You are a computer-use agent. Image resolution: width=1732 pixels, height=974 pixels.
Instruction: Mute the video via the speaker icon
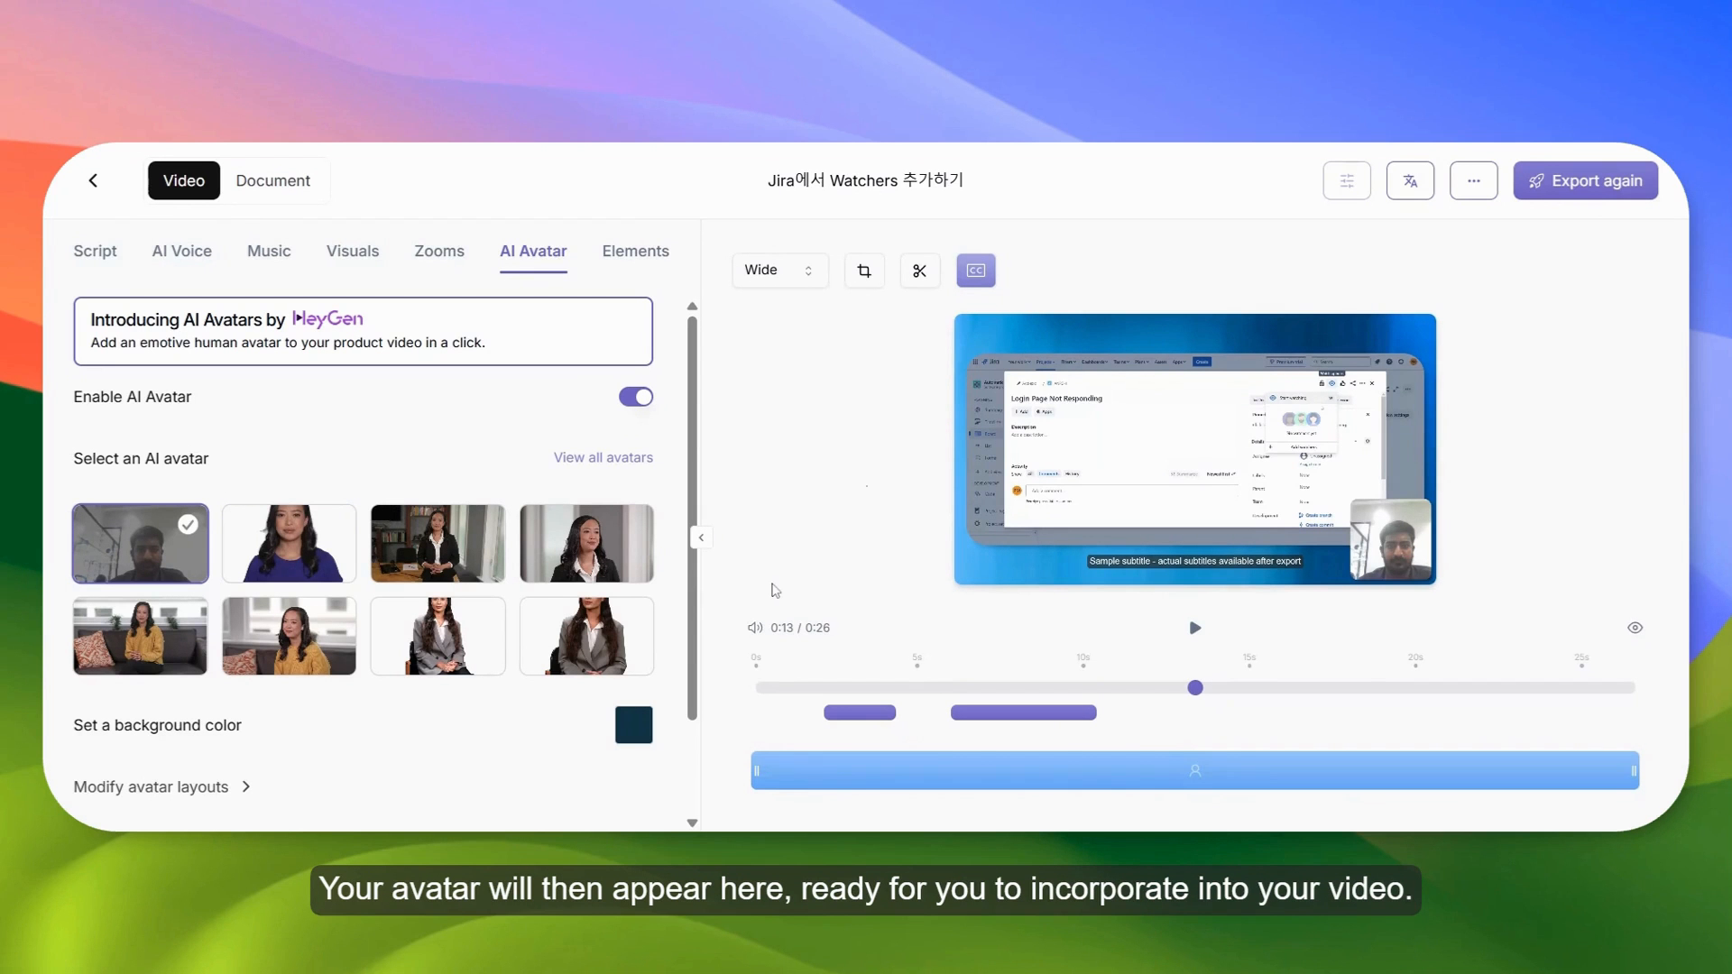pos(756,628)
